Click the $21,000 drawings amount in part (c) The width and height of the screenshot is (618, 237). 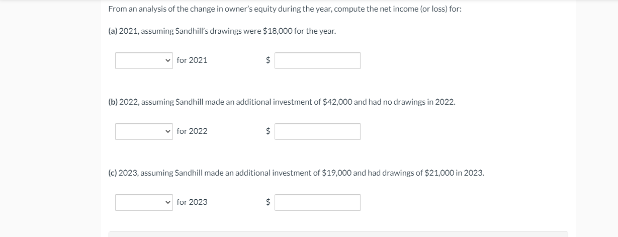440,173
